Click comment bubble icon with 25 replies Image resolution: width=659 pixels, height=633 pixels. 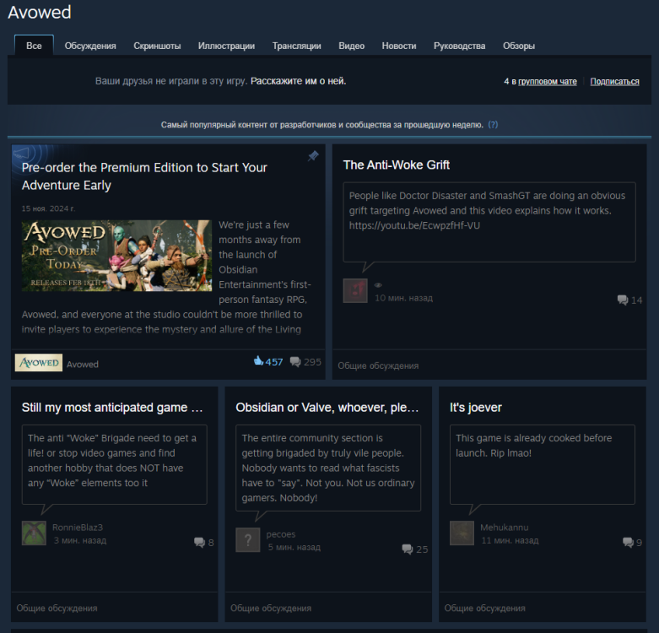click(x=408, y=549)
